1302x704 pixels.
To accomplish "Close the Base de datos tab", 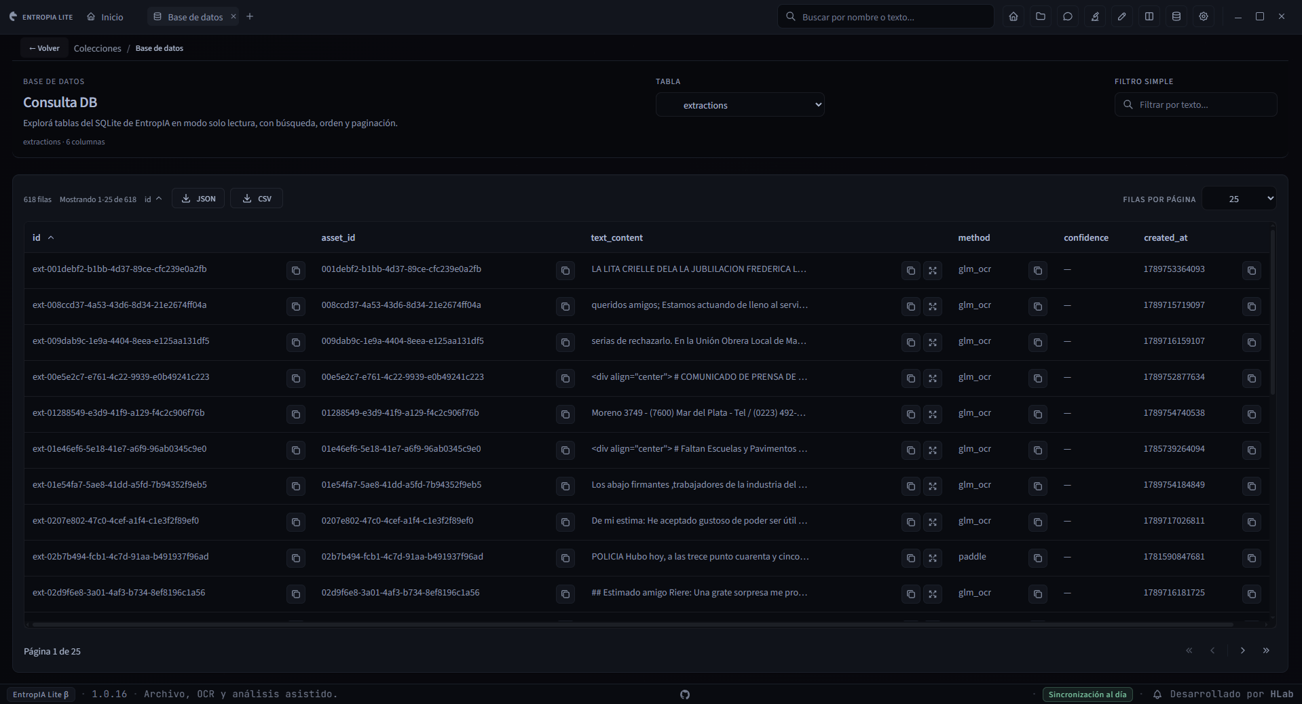I will (233, 16).
